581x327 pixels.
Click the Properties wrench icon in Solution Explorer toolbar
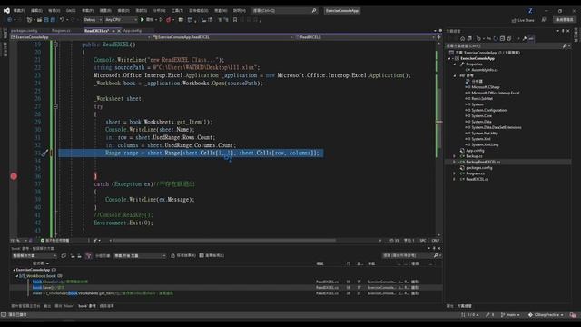(x=525, y=38)
